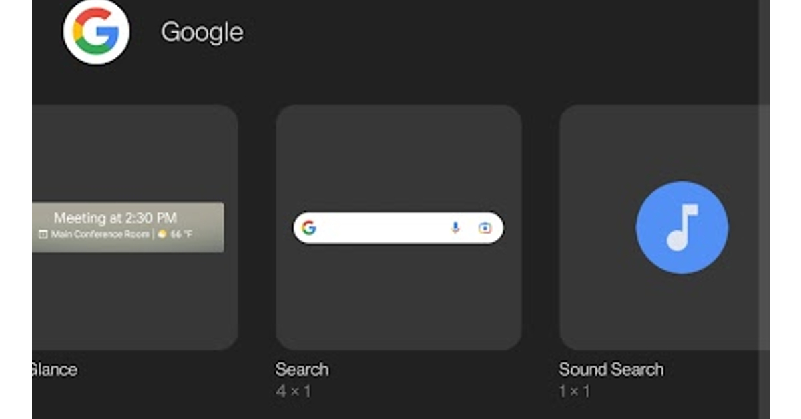Tap the Google "G" logo at top
Viewport: 801px width, 419px height.
[x=96, y=32]
